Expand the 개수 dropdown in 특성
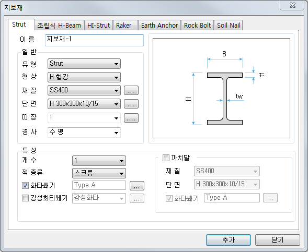 (x=99, y=161)
